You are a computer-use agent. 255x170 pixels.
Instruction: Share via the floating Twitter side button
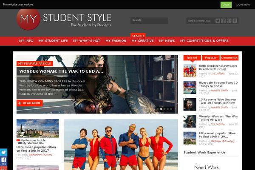point(3,152)
